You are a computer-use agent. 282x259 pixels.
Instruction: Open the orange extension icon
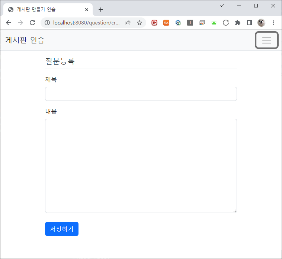click(166, 23)
